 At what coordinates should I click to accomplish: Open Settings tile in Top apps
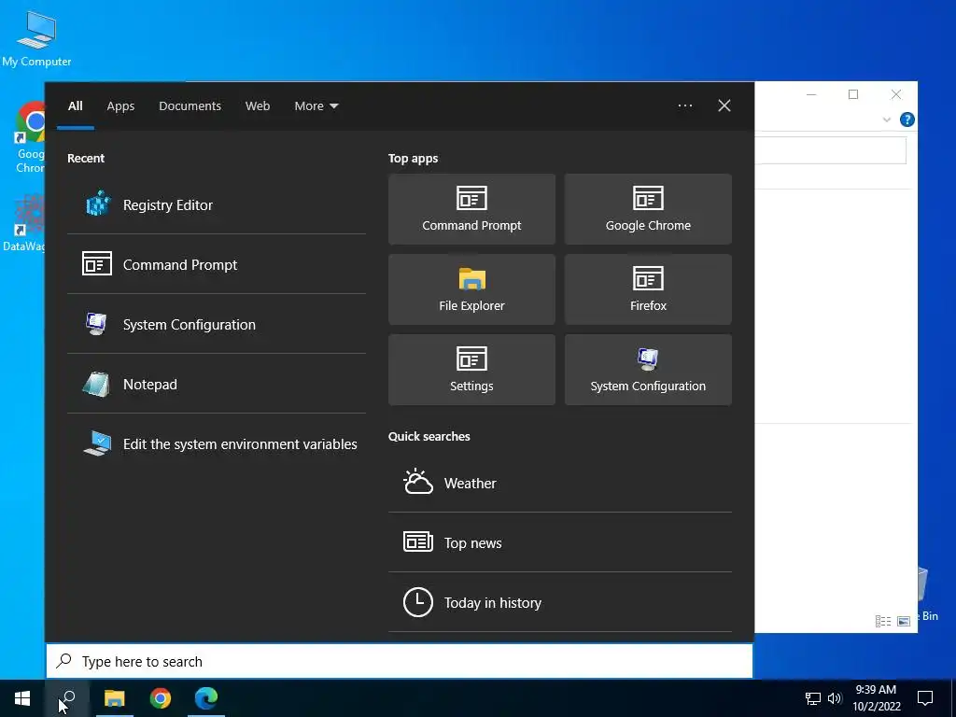click(471, 370)
